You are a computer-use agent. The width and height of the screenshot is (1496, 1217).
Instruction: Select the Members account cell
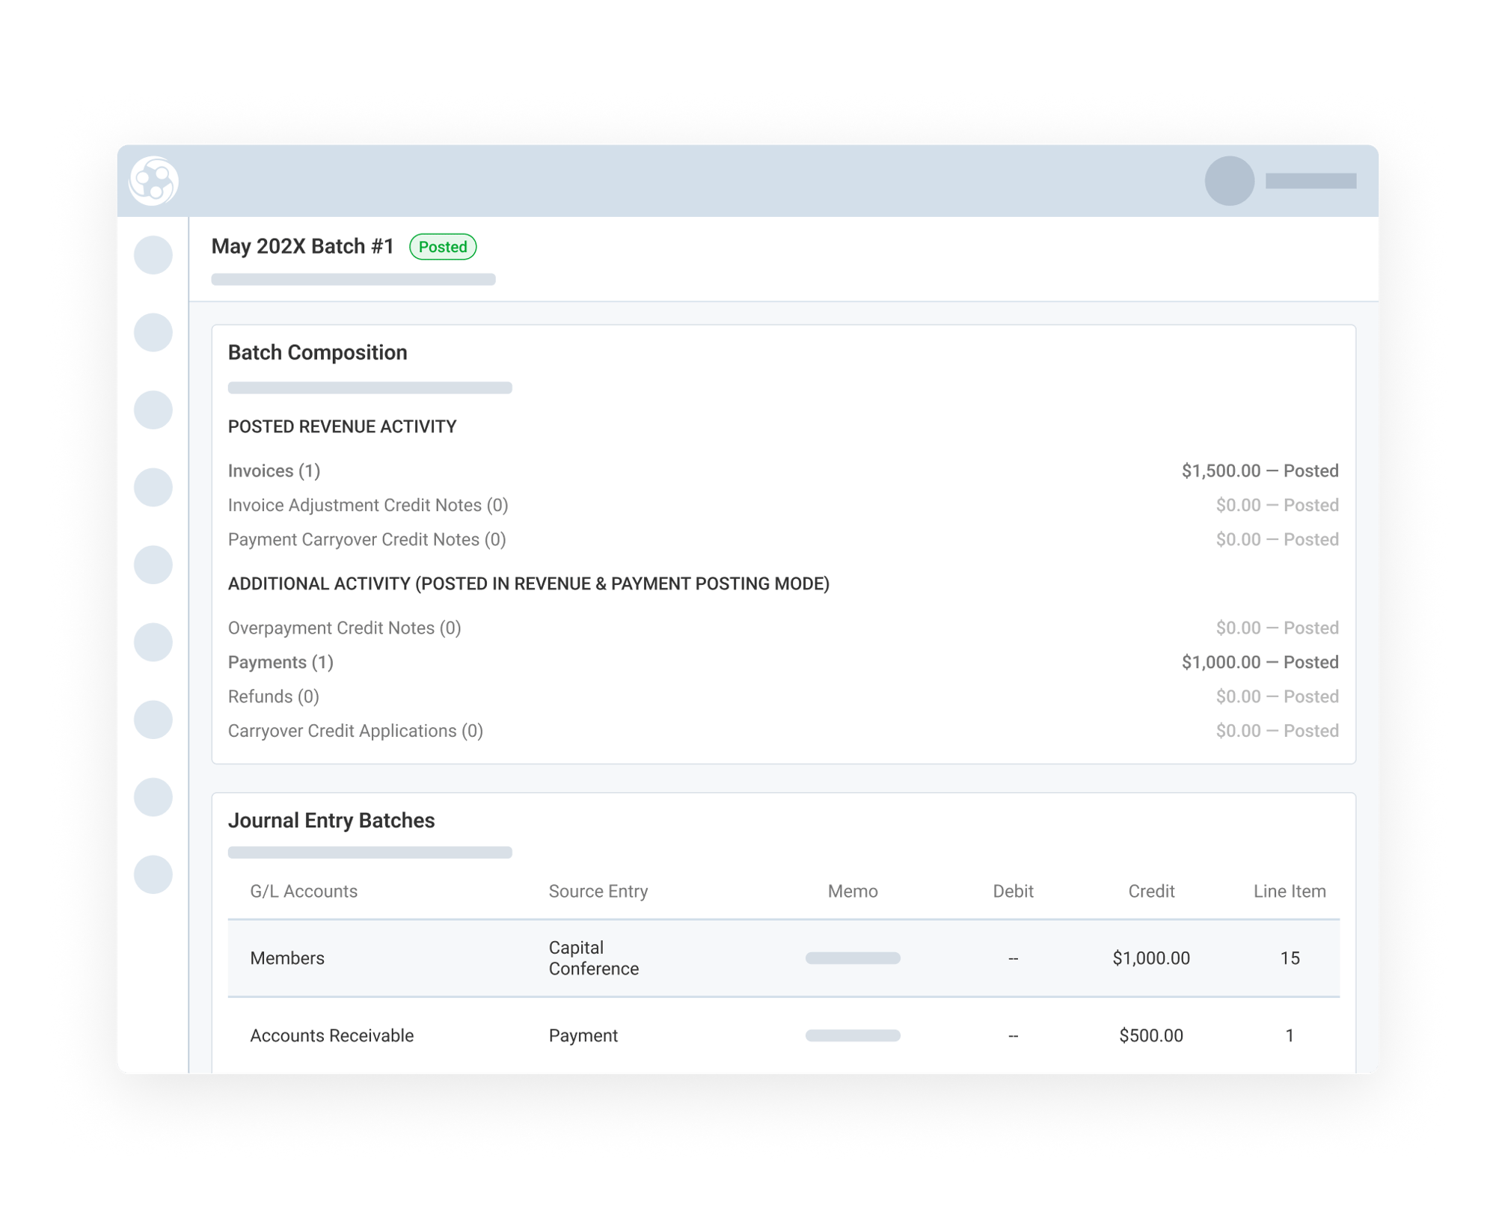287,958
